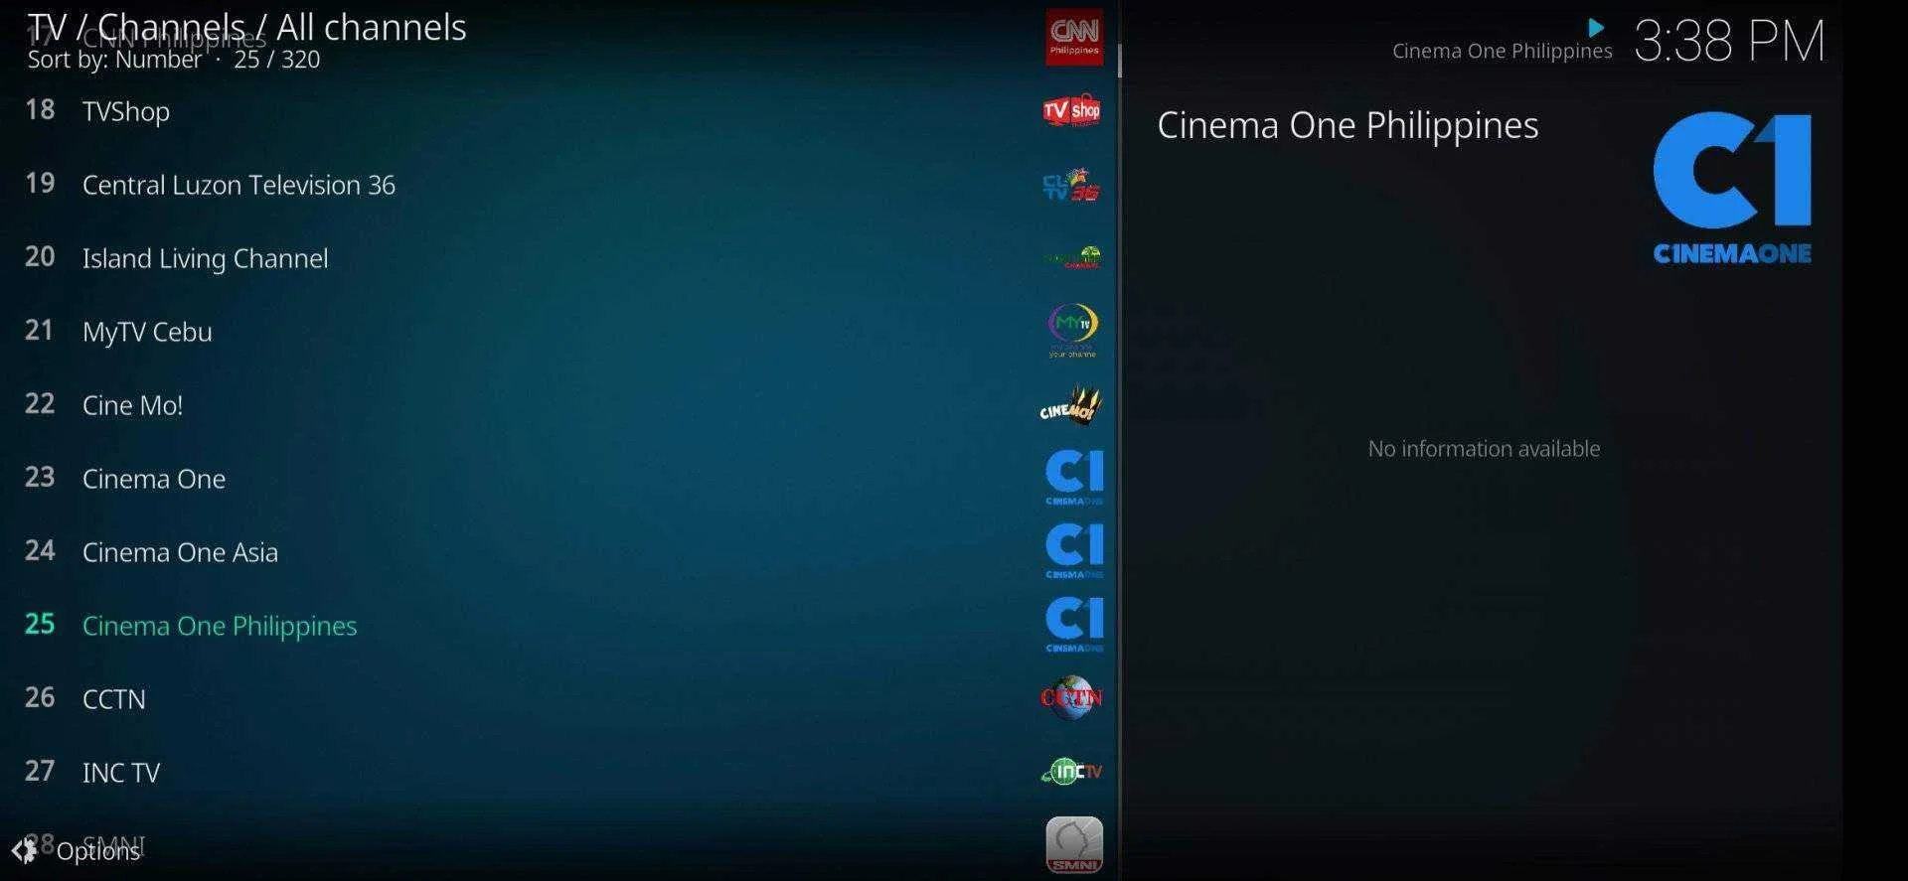This screenshot has width=1908, height=881.
Task: Click the TV / Channels / All channels heading
Action: click(x=246, y=28)
